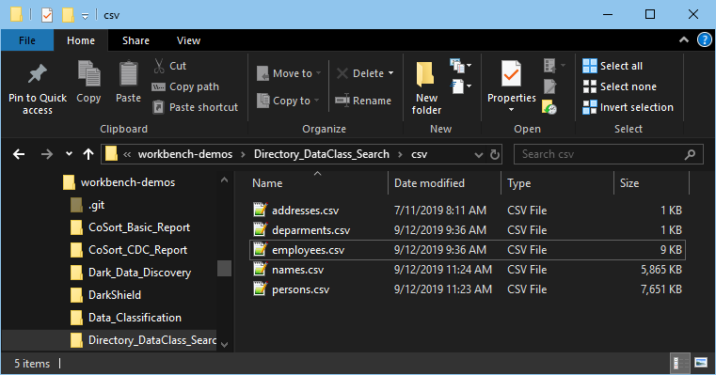Click the navigation pane scrollbar thumb

pyautogui.click(x=224, y=268)
